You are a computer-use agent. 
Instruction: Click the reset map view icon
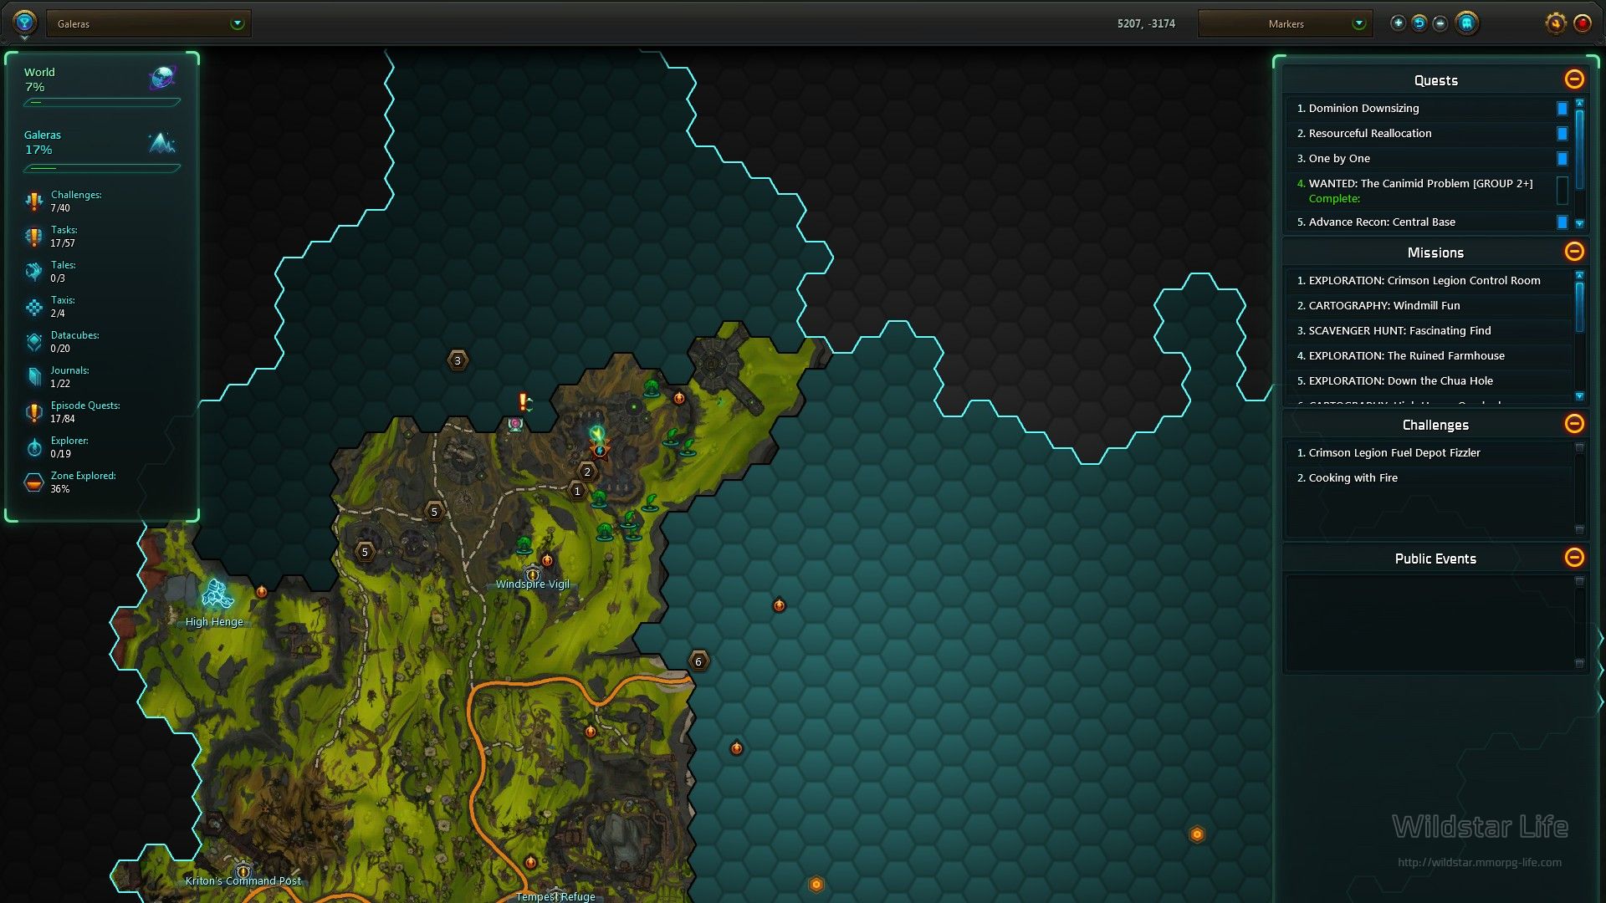(1419, 23)
